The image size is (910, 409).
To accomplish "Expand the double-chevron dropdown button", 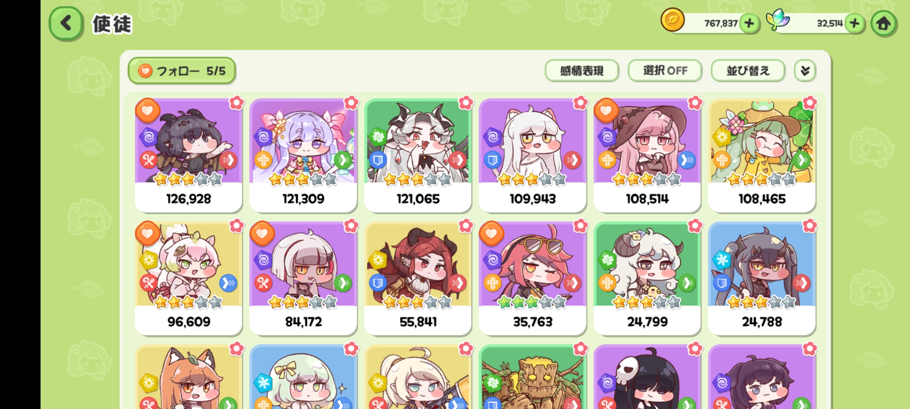I will (x=805, y=70).
